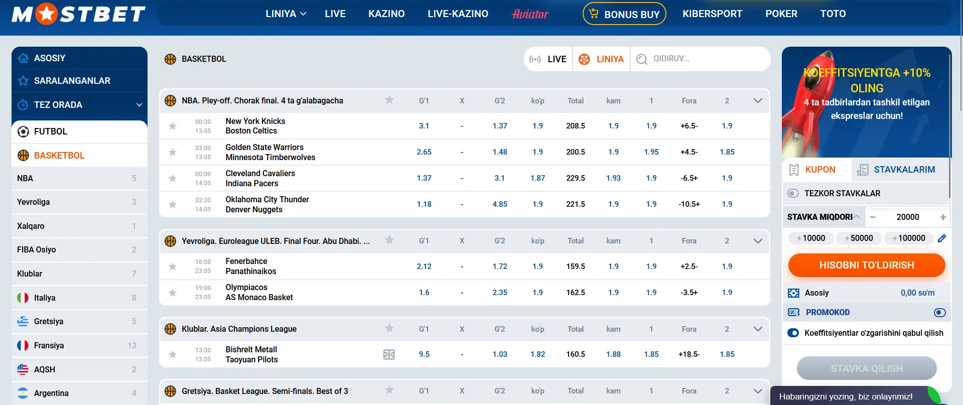Screen dimensions: 963x405
Task: Pick New York Knicks win odds 3.1
Action: (424, 126)
